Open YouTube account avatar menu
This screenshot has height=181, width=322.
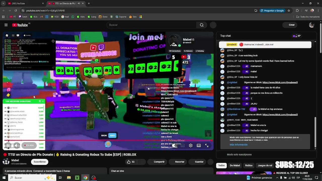click(312, 25)
